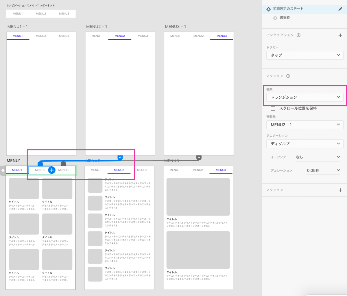Open the アニメーション dropdown showing ディゾルブ
The width and height of the screenshot is (347, 296).
[x=305, y=144]
